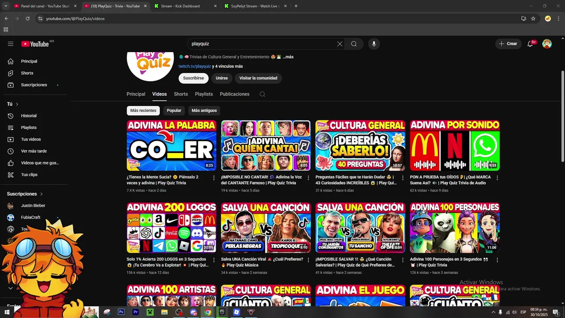This screenshot has height=318, width=565.
Task: Search within the channel using the magnifier icon
Action: point(262,94)
